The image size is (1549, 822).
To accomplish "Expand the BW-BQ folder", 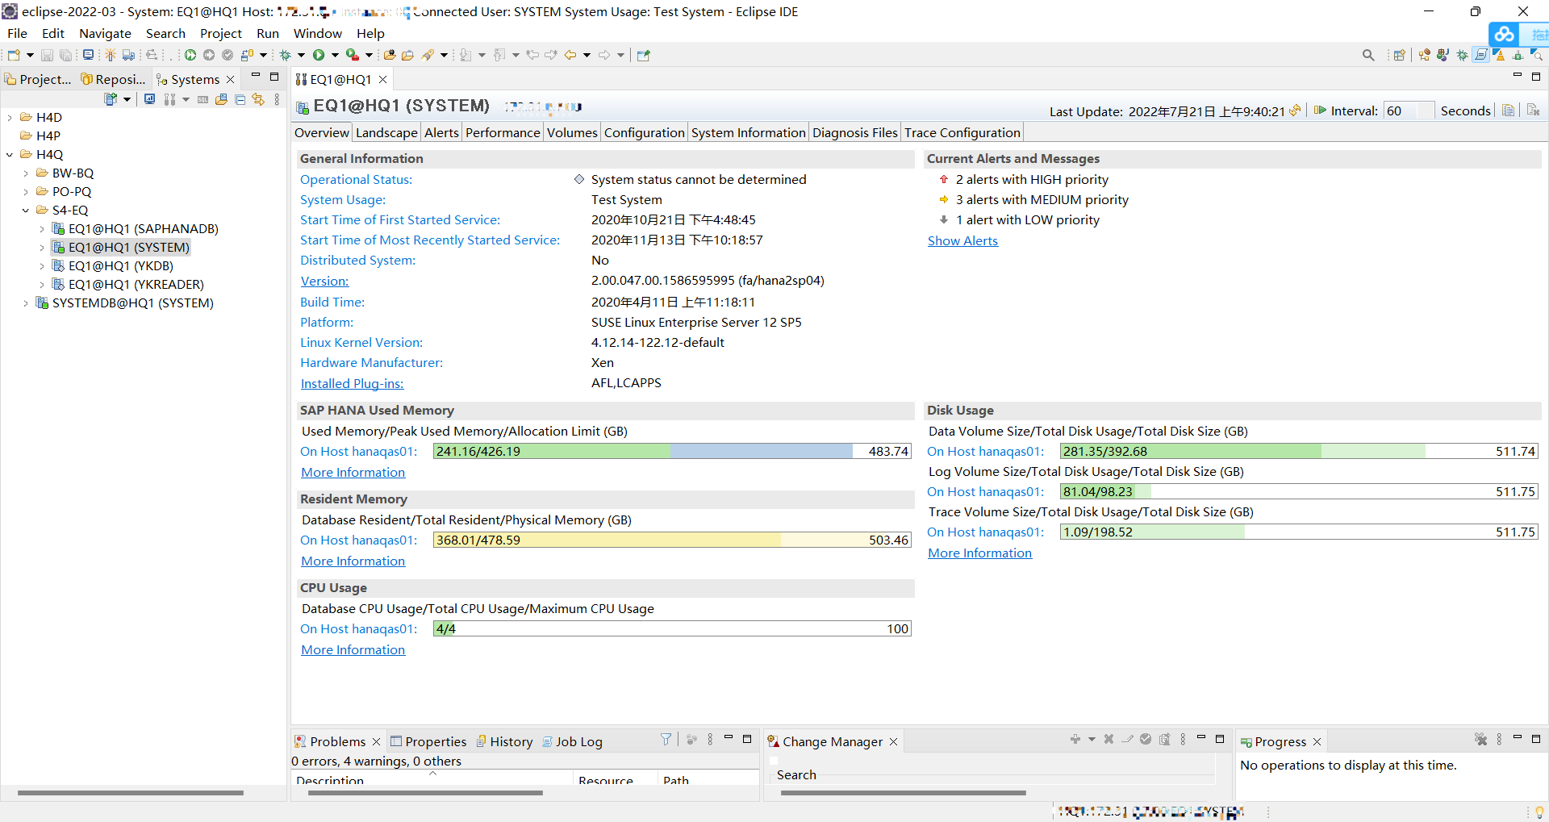I will click(x=26, y=173).
